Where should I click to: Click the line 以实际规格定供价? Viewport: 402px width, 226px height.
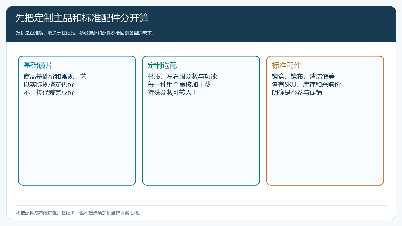click(x=49, y=85)
